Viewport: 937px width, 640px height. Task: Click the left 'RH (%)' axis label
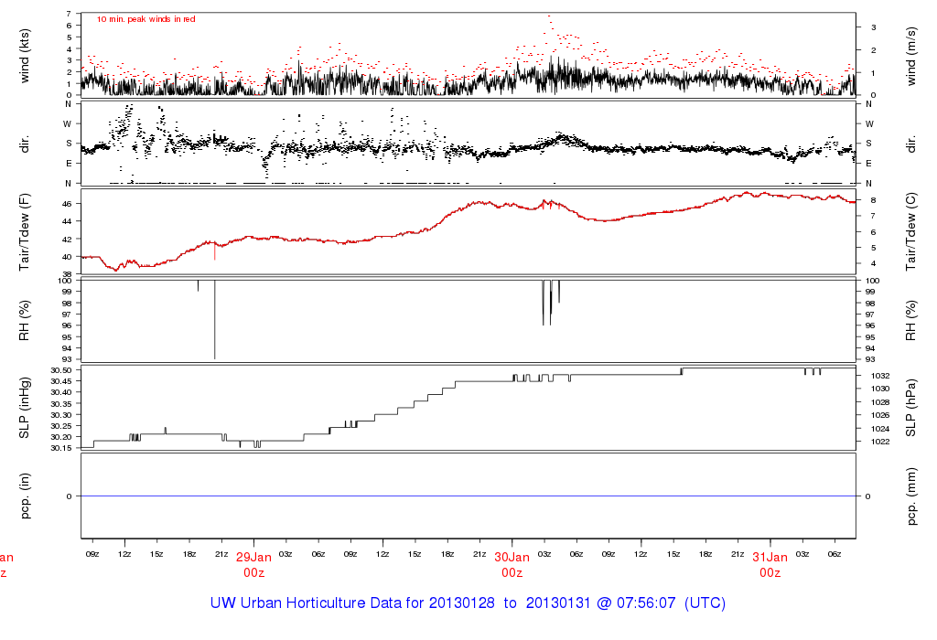(25, 321)
